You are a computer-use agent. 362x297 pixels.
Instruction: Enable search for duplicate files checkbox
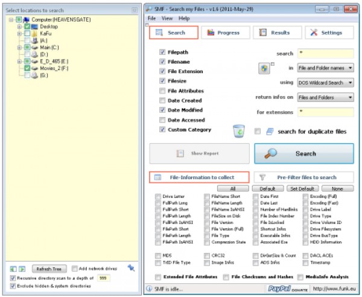[x=257, y=131]
